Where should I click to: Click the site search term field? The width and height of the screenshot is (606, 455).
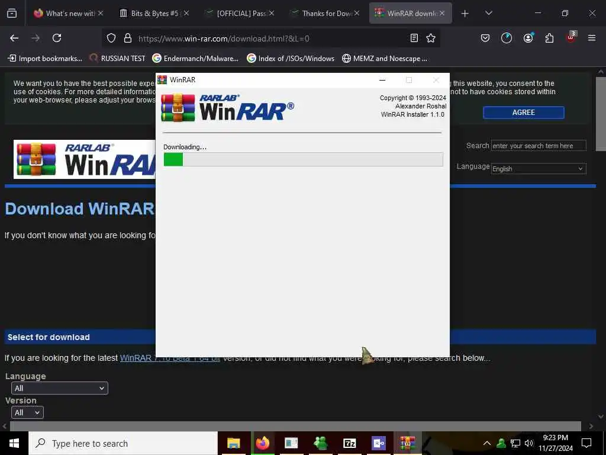click(539, 146)
